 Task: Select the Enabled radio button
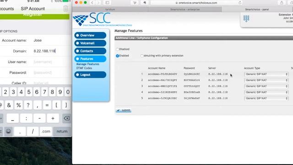(117, 56)
